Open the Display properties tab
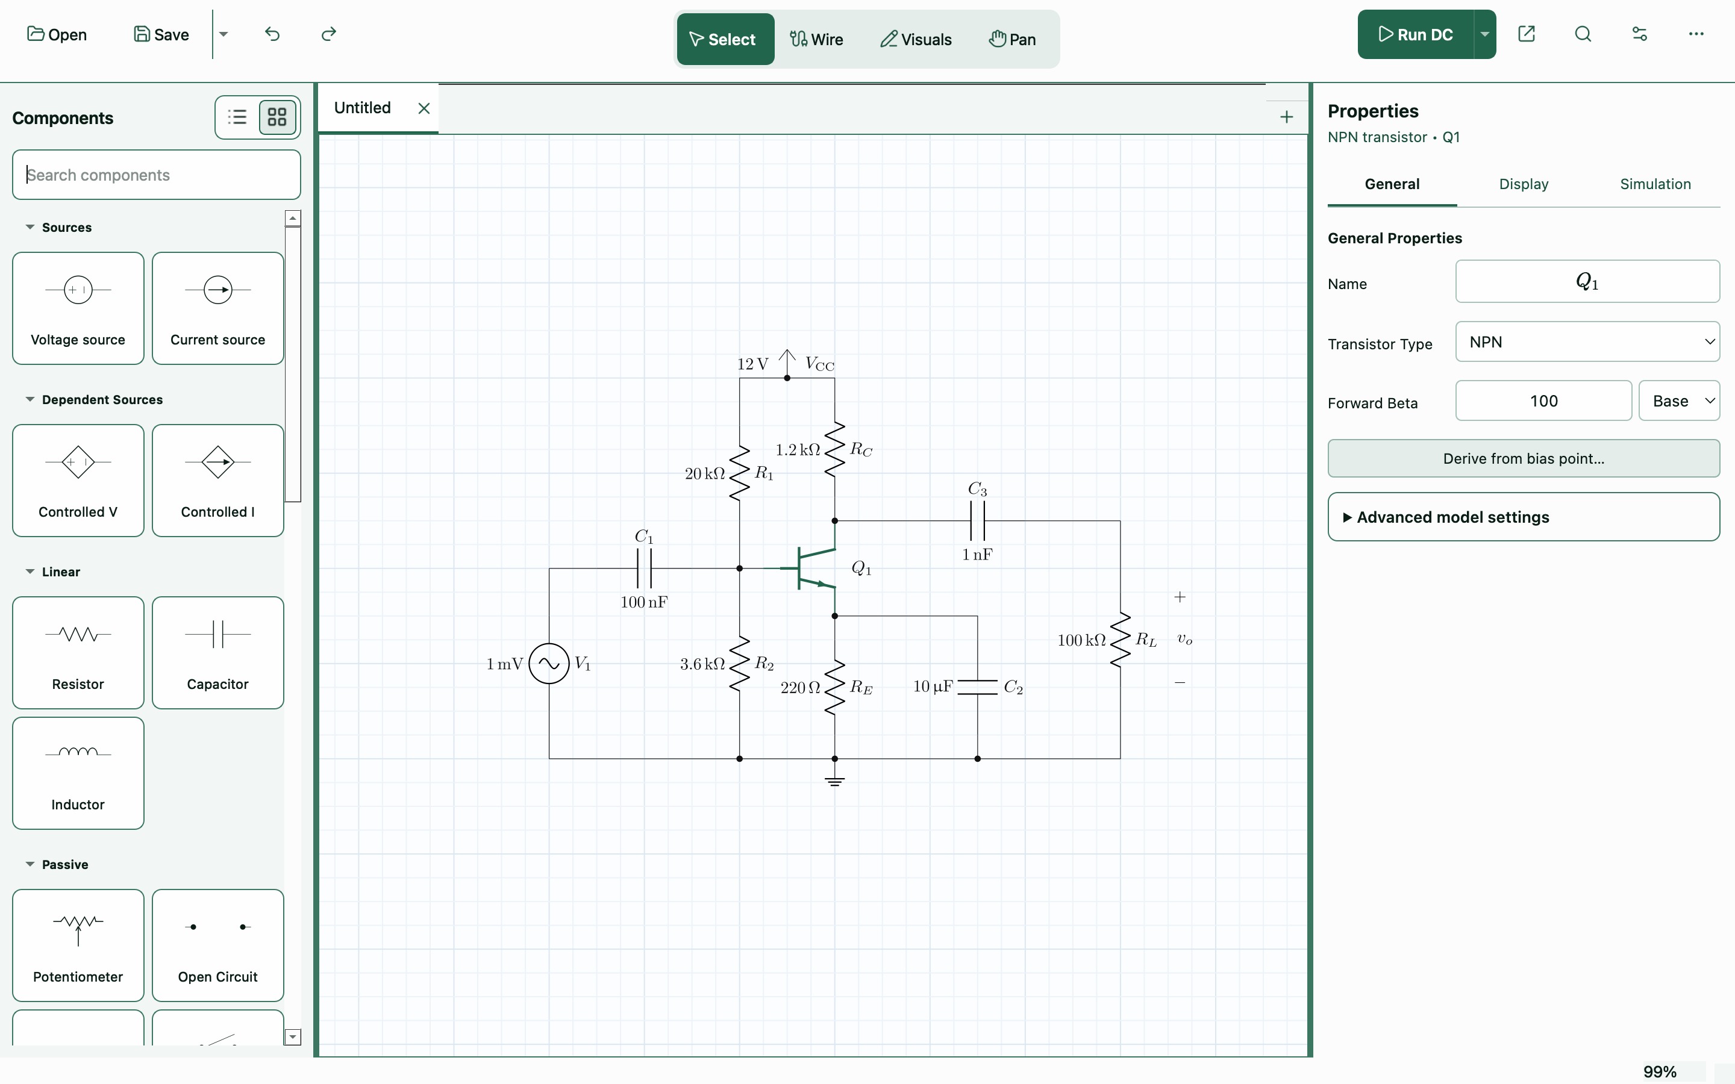Viewport: 1735px width, 1084px height. click(x=1524, y=184)
